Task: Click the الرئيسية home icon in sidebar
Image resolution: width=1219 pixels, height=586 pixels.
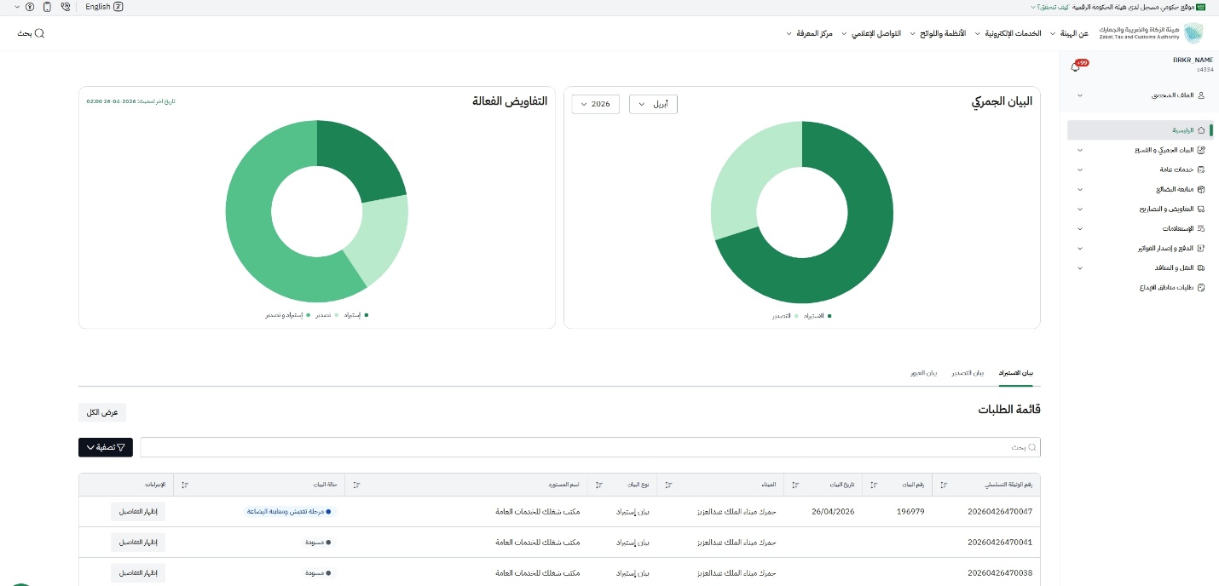Action: 1201,130
